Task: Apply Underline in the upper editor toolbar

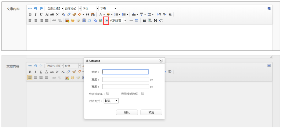Action: coord(41,14)
